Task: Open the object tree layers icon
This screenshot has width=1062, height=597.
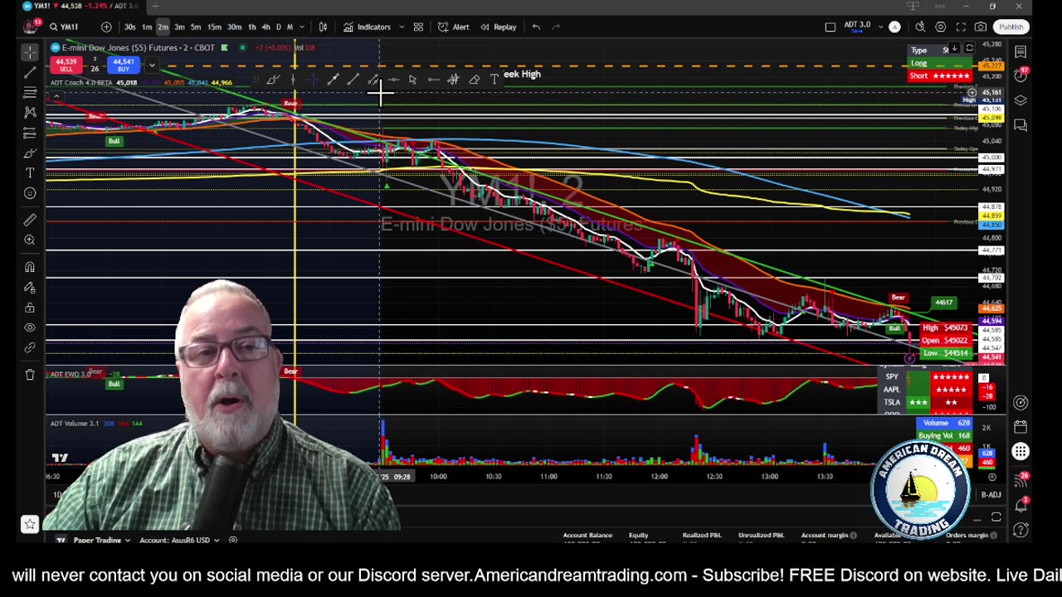Action: (x=1021, y=100)
